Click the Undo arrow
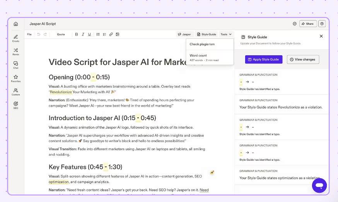The width and height of the screenshot is (338, 202). (39, 34)
